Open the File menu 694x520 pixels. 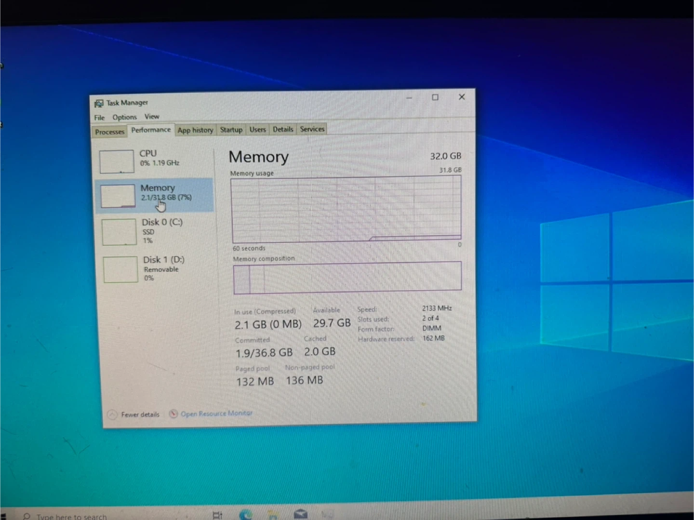tap(99, 118)
